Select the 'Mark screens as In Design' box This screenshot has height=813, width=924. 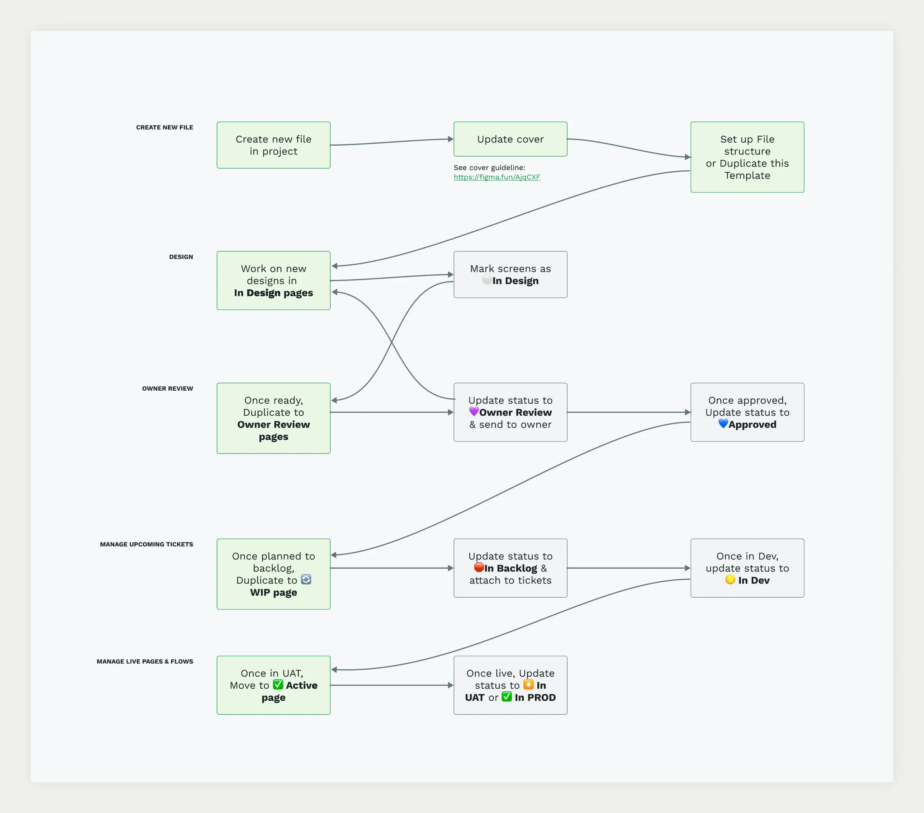click(x=511, y=275)
